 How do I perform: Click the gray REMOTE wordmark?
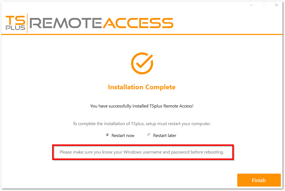(66, 23)
